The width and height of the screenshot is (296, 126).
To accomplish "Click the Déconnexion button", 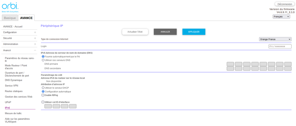I will click(x=285, y=4).
